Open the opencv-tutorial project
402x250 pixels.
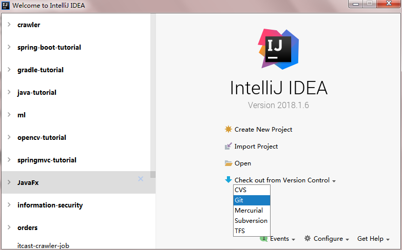tap(42, 137)
